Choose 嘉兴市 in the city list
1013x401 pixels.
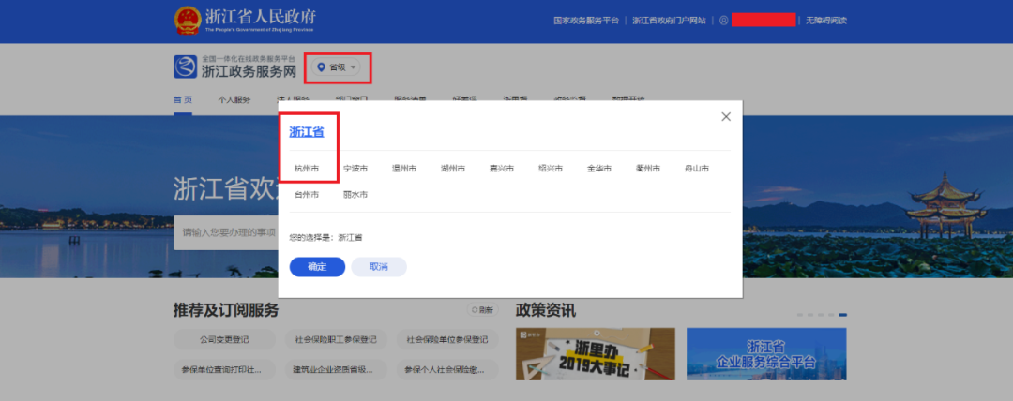pyautogui.click(x=501, y=169)
